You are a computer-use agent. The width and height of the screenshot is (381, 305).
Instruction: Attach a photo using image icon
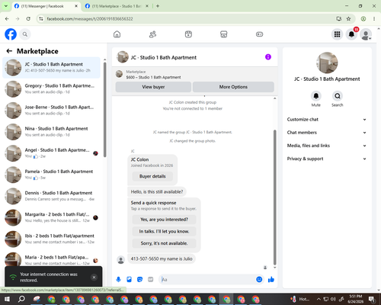point(130,280)
